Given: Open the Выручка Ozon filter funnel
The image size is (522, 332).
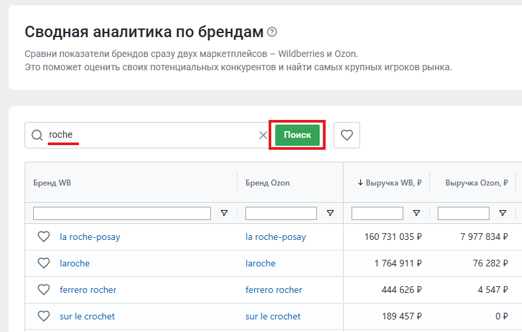Looking at the screenshot, I should pyautogui.click(x=503, y=213).
